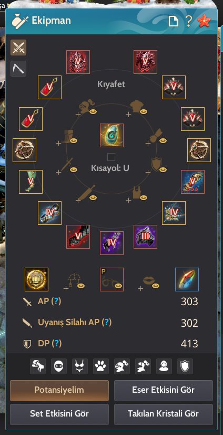Click the red helmet equipment slot
The width and height of the screenshot is (223, 435).
[x=78, y=62]
